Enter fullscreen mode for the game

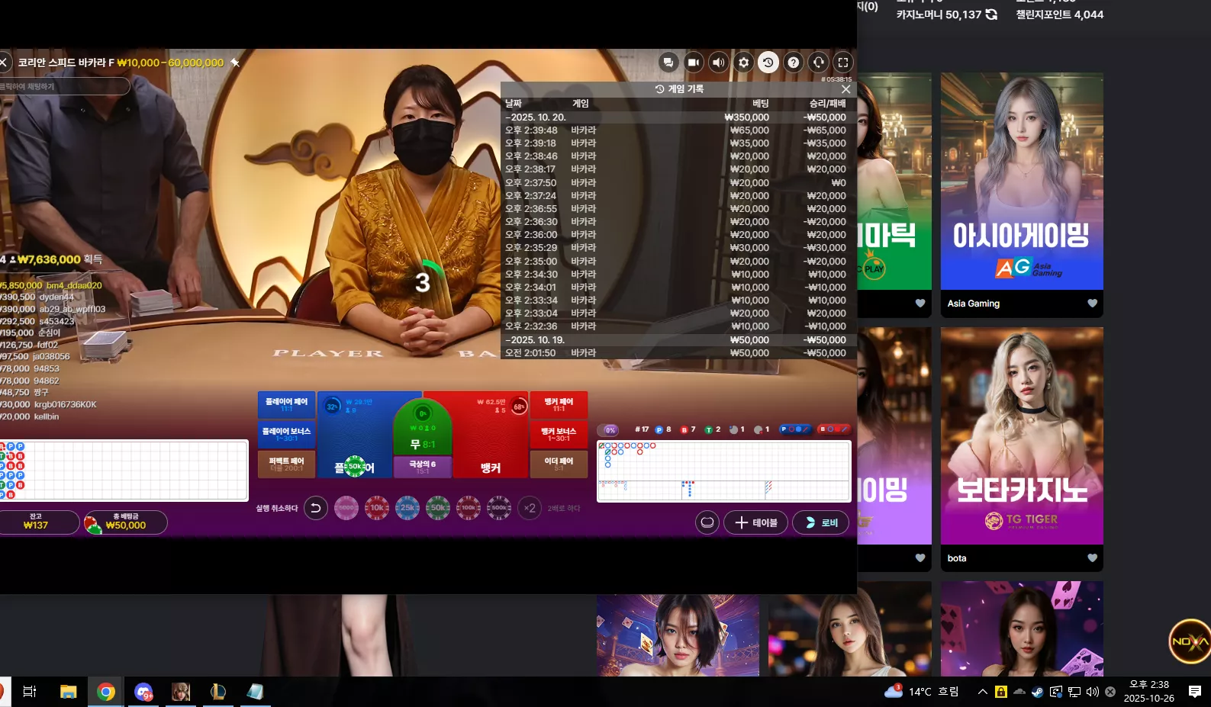[x=843, y=63]
